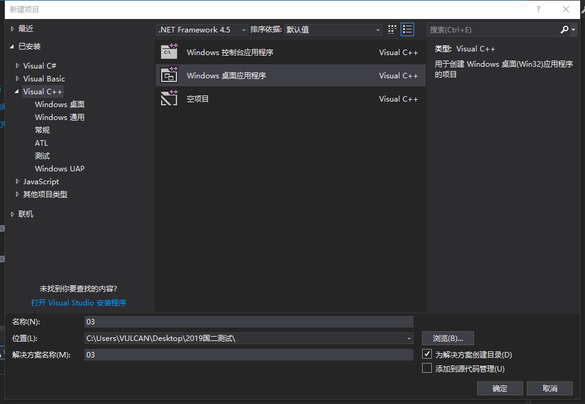Select the Windows 桌面应用程序 template name
The width and height of the screenshot is (585, 404).
227,76
